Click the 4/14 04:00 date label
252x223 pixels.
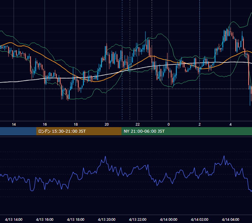click(231, 219)
